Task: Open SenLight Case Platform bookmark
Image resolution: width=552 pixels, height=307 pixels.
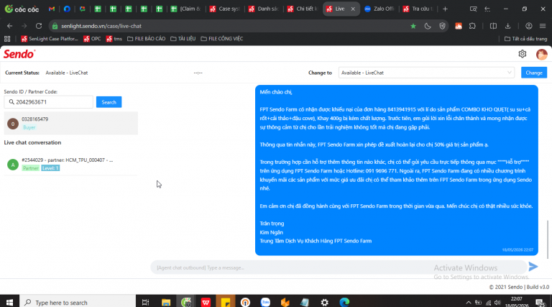Action: [50, 39]
